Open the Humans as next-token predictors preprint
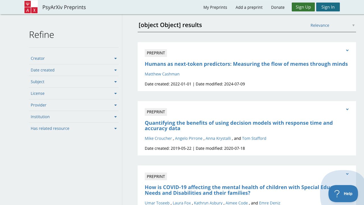 pos(246,64)
